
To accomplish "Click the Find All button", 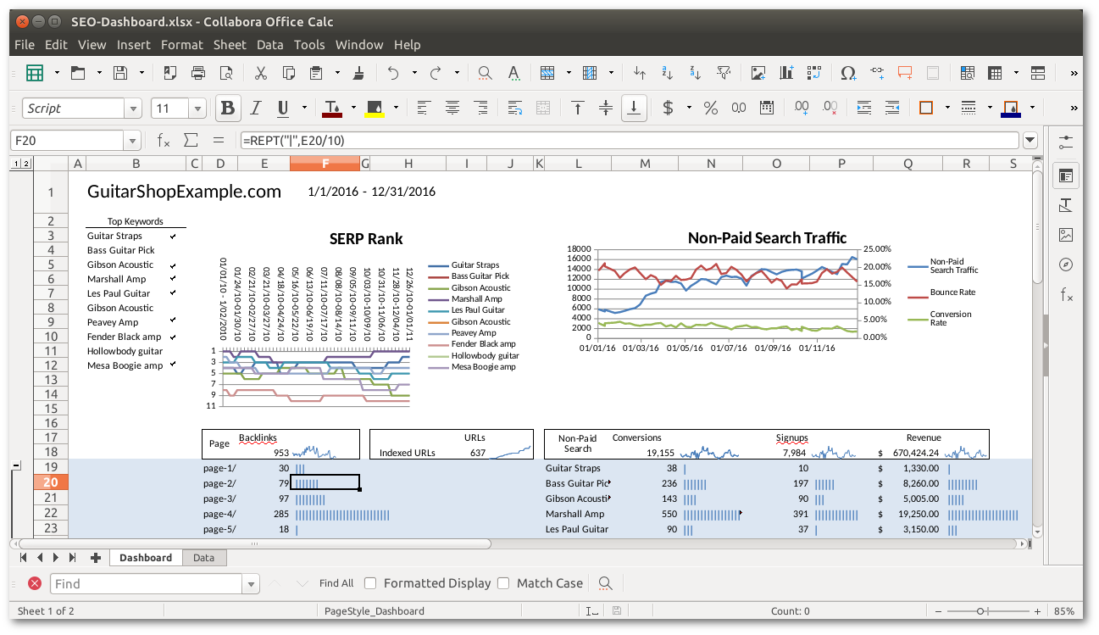I will coord(336,583).
